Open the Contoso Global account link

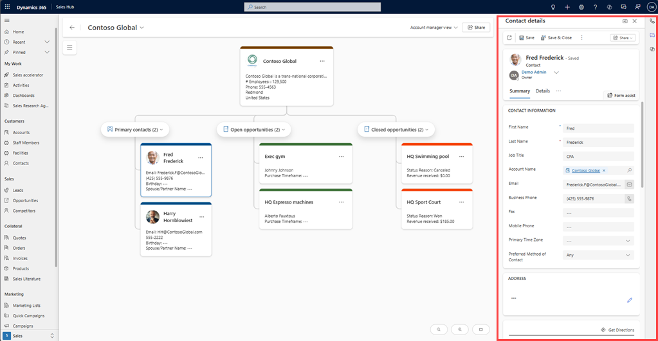586,171
